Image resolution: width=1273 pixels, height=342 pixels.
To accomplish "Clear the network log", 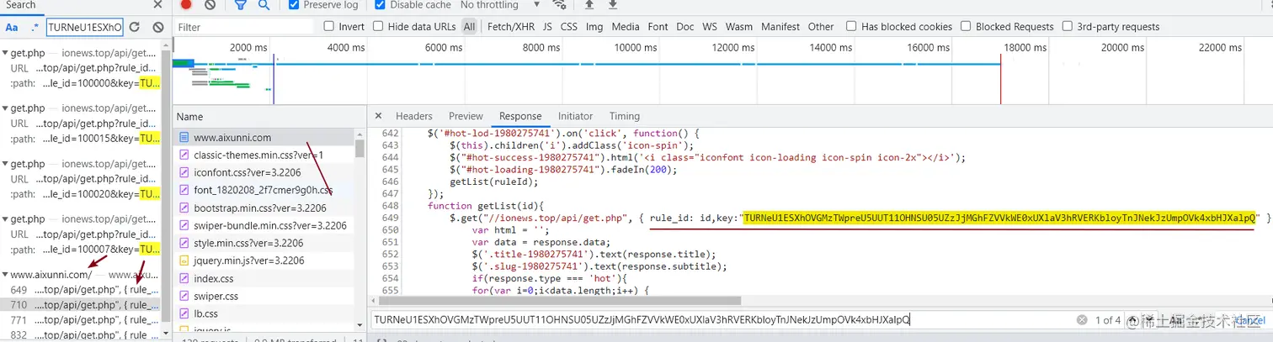I will tap(210, 5).
